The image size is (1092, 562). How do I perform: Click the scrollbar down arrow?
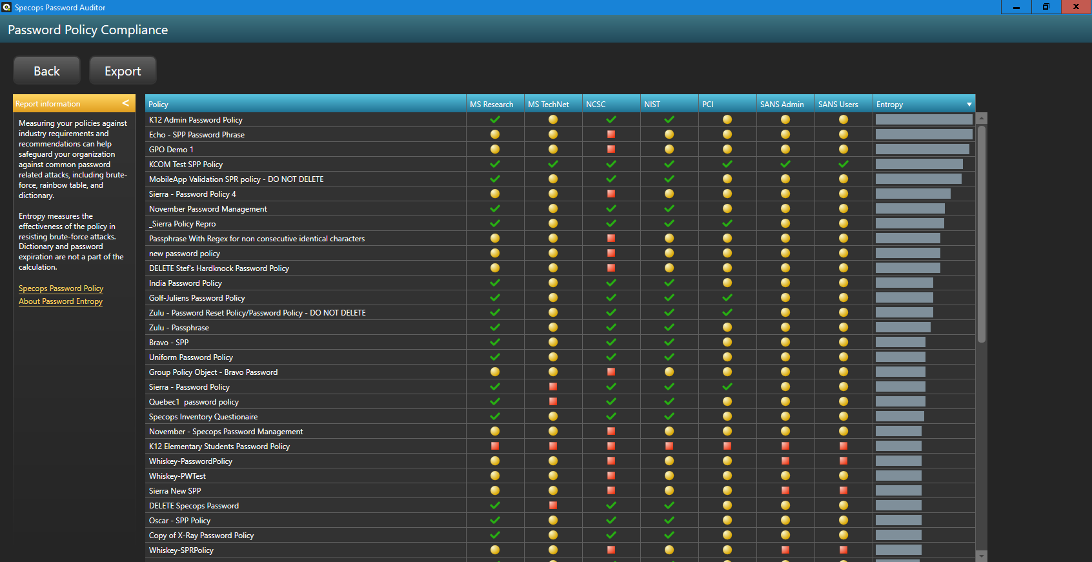tap(982, 556)
